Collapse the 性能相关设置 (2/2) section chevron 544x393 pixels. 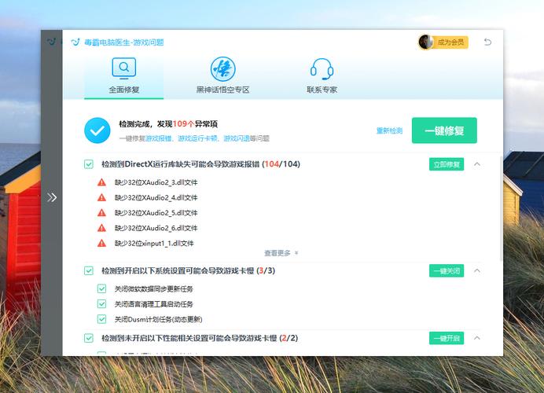(477, 338)
